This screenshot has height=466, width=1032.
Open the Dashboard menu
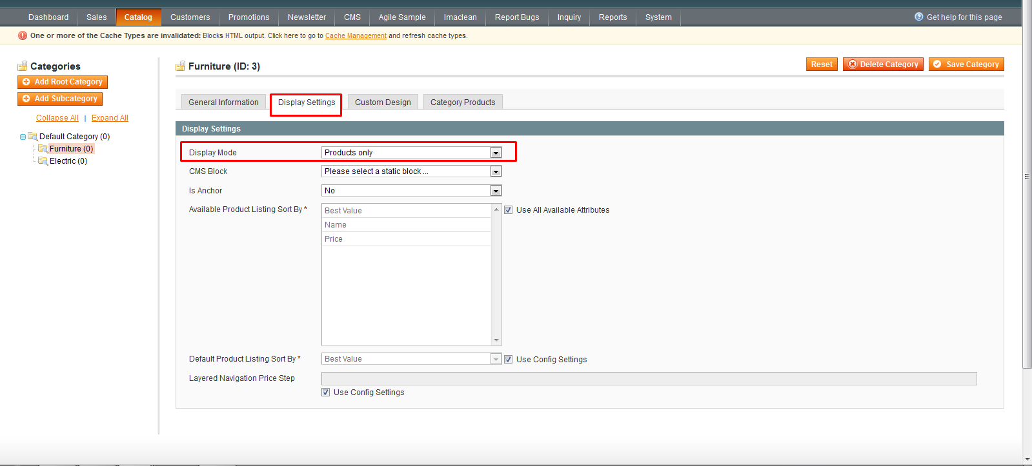(48, 17)
